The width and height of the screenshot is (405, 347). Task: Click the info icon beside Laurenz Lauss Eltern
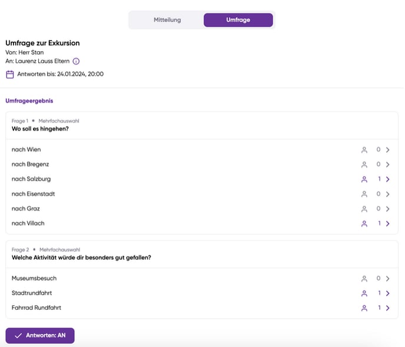(x=76, y=61)
